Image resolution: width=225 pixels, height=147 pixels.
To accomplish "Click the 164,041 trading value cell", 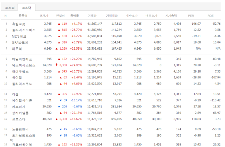I will coord(116,42).
